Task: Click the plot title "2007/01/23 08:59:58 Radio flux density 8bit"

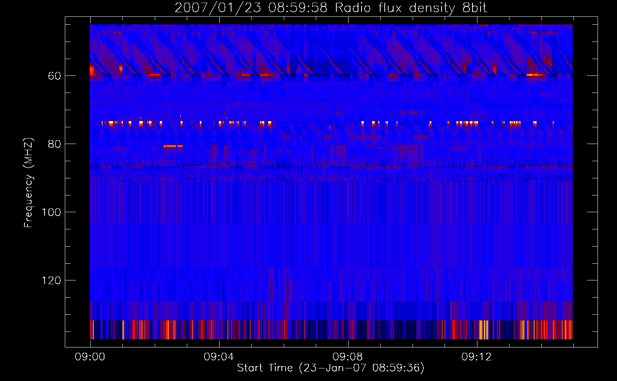Action: 331,8
